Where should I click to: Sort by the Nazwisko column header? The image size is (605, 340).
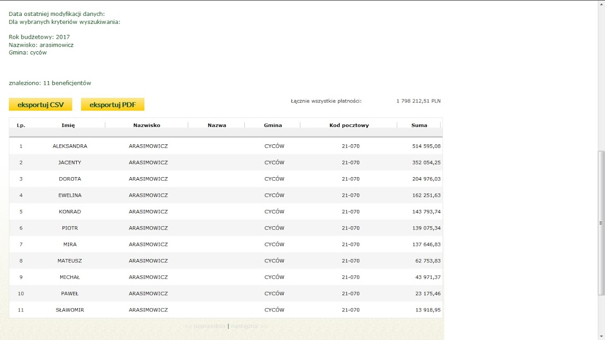pyautogui.click(x=146, y=125)
